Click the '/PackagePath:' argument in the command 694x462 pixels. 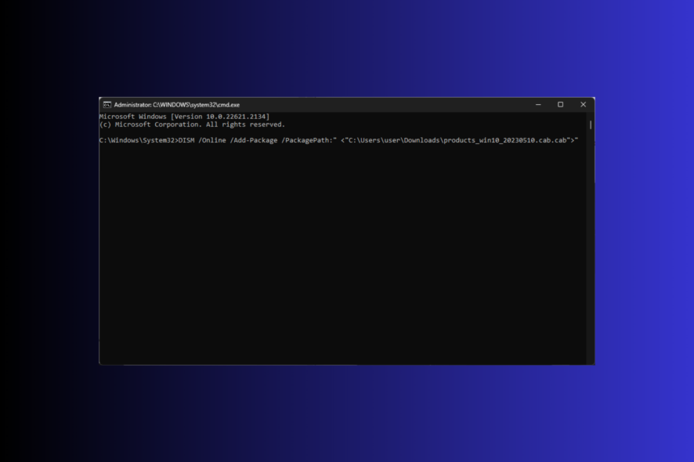coord(307,140)
